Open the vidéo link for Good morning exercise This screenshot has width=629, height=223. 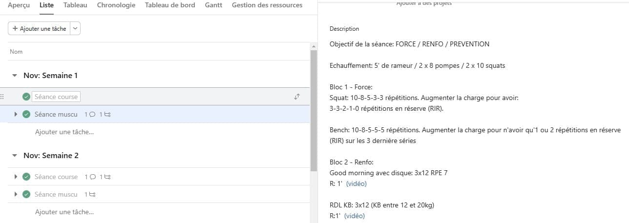tap(356, 183)
